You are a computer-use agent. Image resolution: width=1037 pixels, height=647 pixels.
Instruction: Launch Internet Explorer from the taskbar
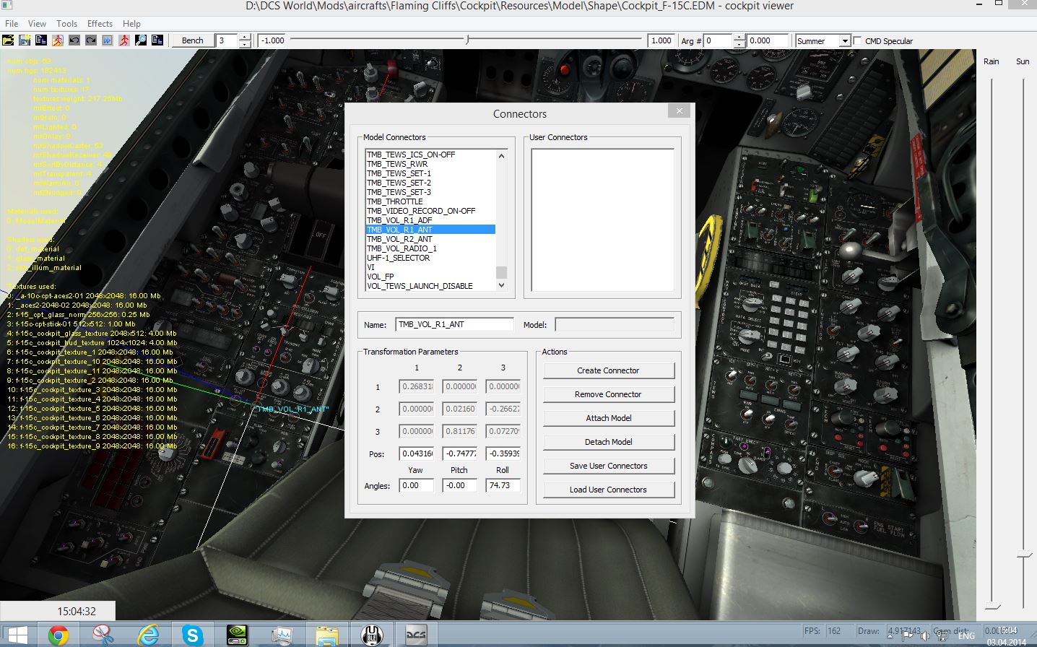pyautogui.click(x=148, y=635)
